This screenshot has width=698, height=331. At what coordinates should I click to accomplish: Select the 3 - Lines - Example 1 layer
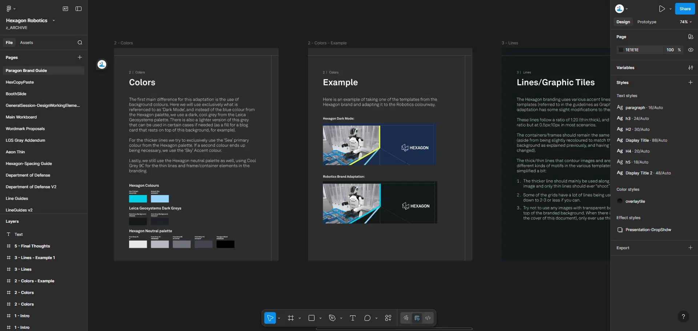pyautogui.click(x=35, y=258)
